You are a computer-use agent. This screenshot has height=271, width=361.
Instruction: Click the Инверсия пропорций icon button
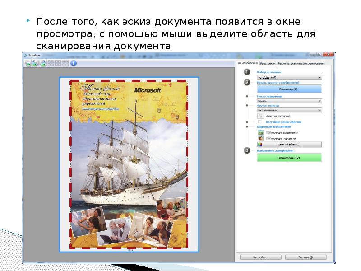[x=260, y=116]
